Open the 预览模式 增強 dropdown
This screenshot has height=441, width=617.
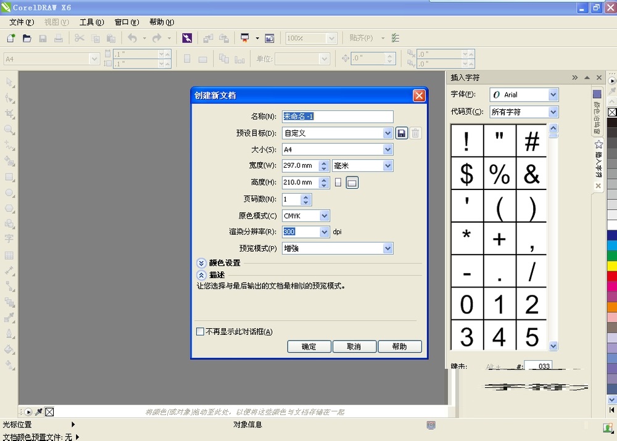(387, 248)
